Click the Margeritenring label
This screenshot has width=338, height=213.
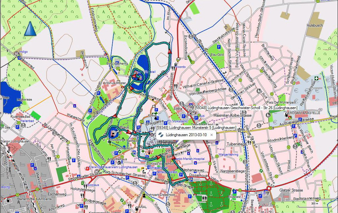tap(228, 154)
